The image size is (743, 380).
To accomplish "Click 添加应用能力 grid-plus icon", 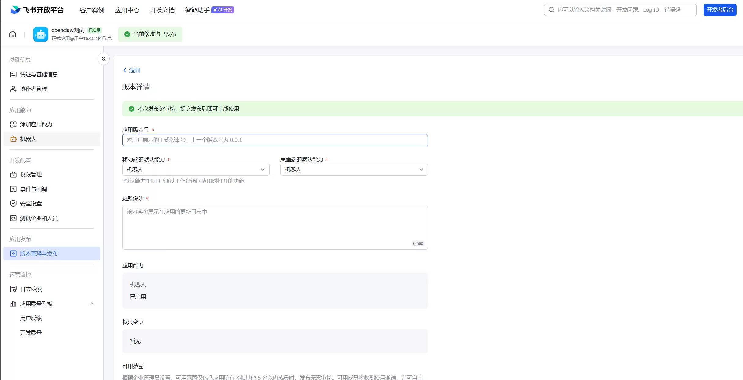I will [13, 124].
